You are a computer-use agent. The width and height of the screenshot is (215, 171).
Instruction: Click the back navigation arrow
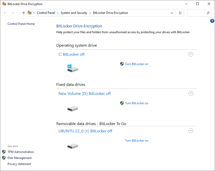pyautogui.click(x=5, y=13)
